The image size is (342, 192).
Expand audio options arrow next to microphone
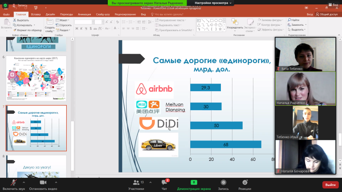coord(24,182)
